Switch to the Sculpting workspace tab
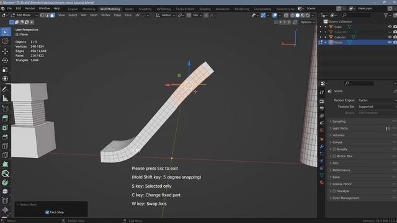 point(145,9)
